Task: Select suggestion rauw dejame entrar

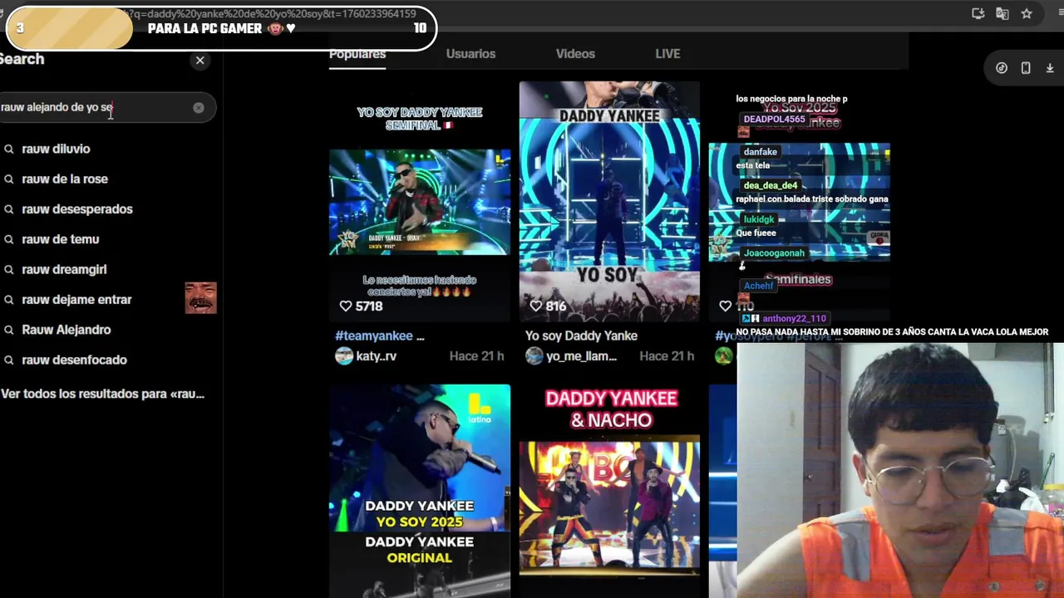Action: pos(76,299)
